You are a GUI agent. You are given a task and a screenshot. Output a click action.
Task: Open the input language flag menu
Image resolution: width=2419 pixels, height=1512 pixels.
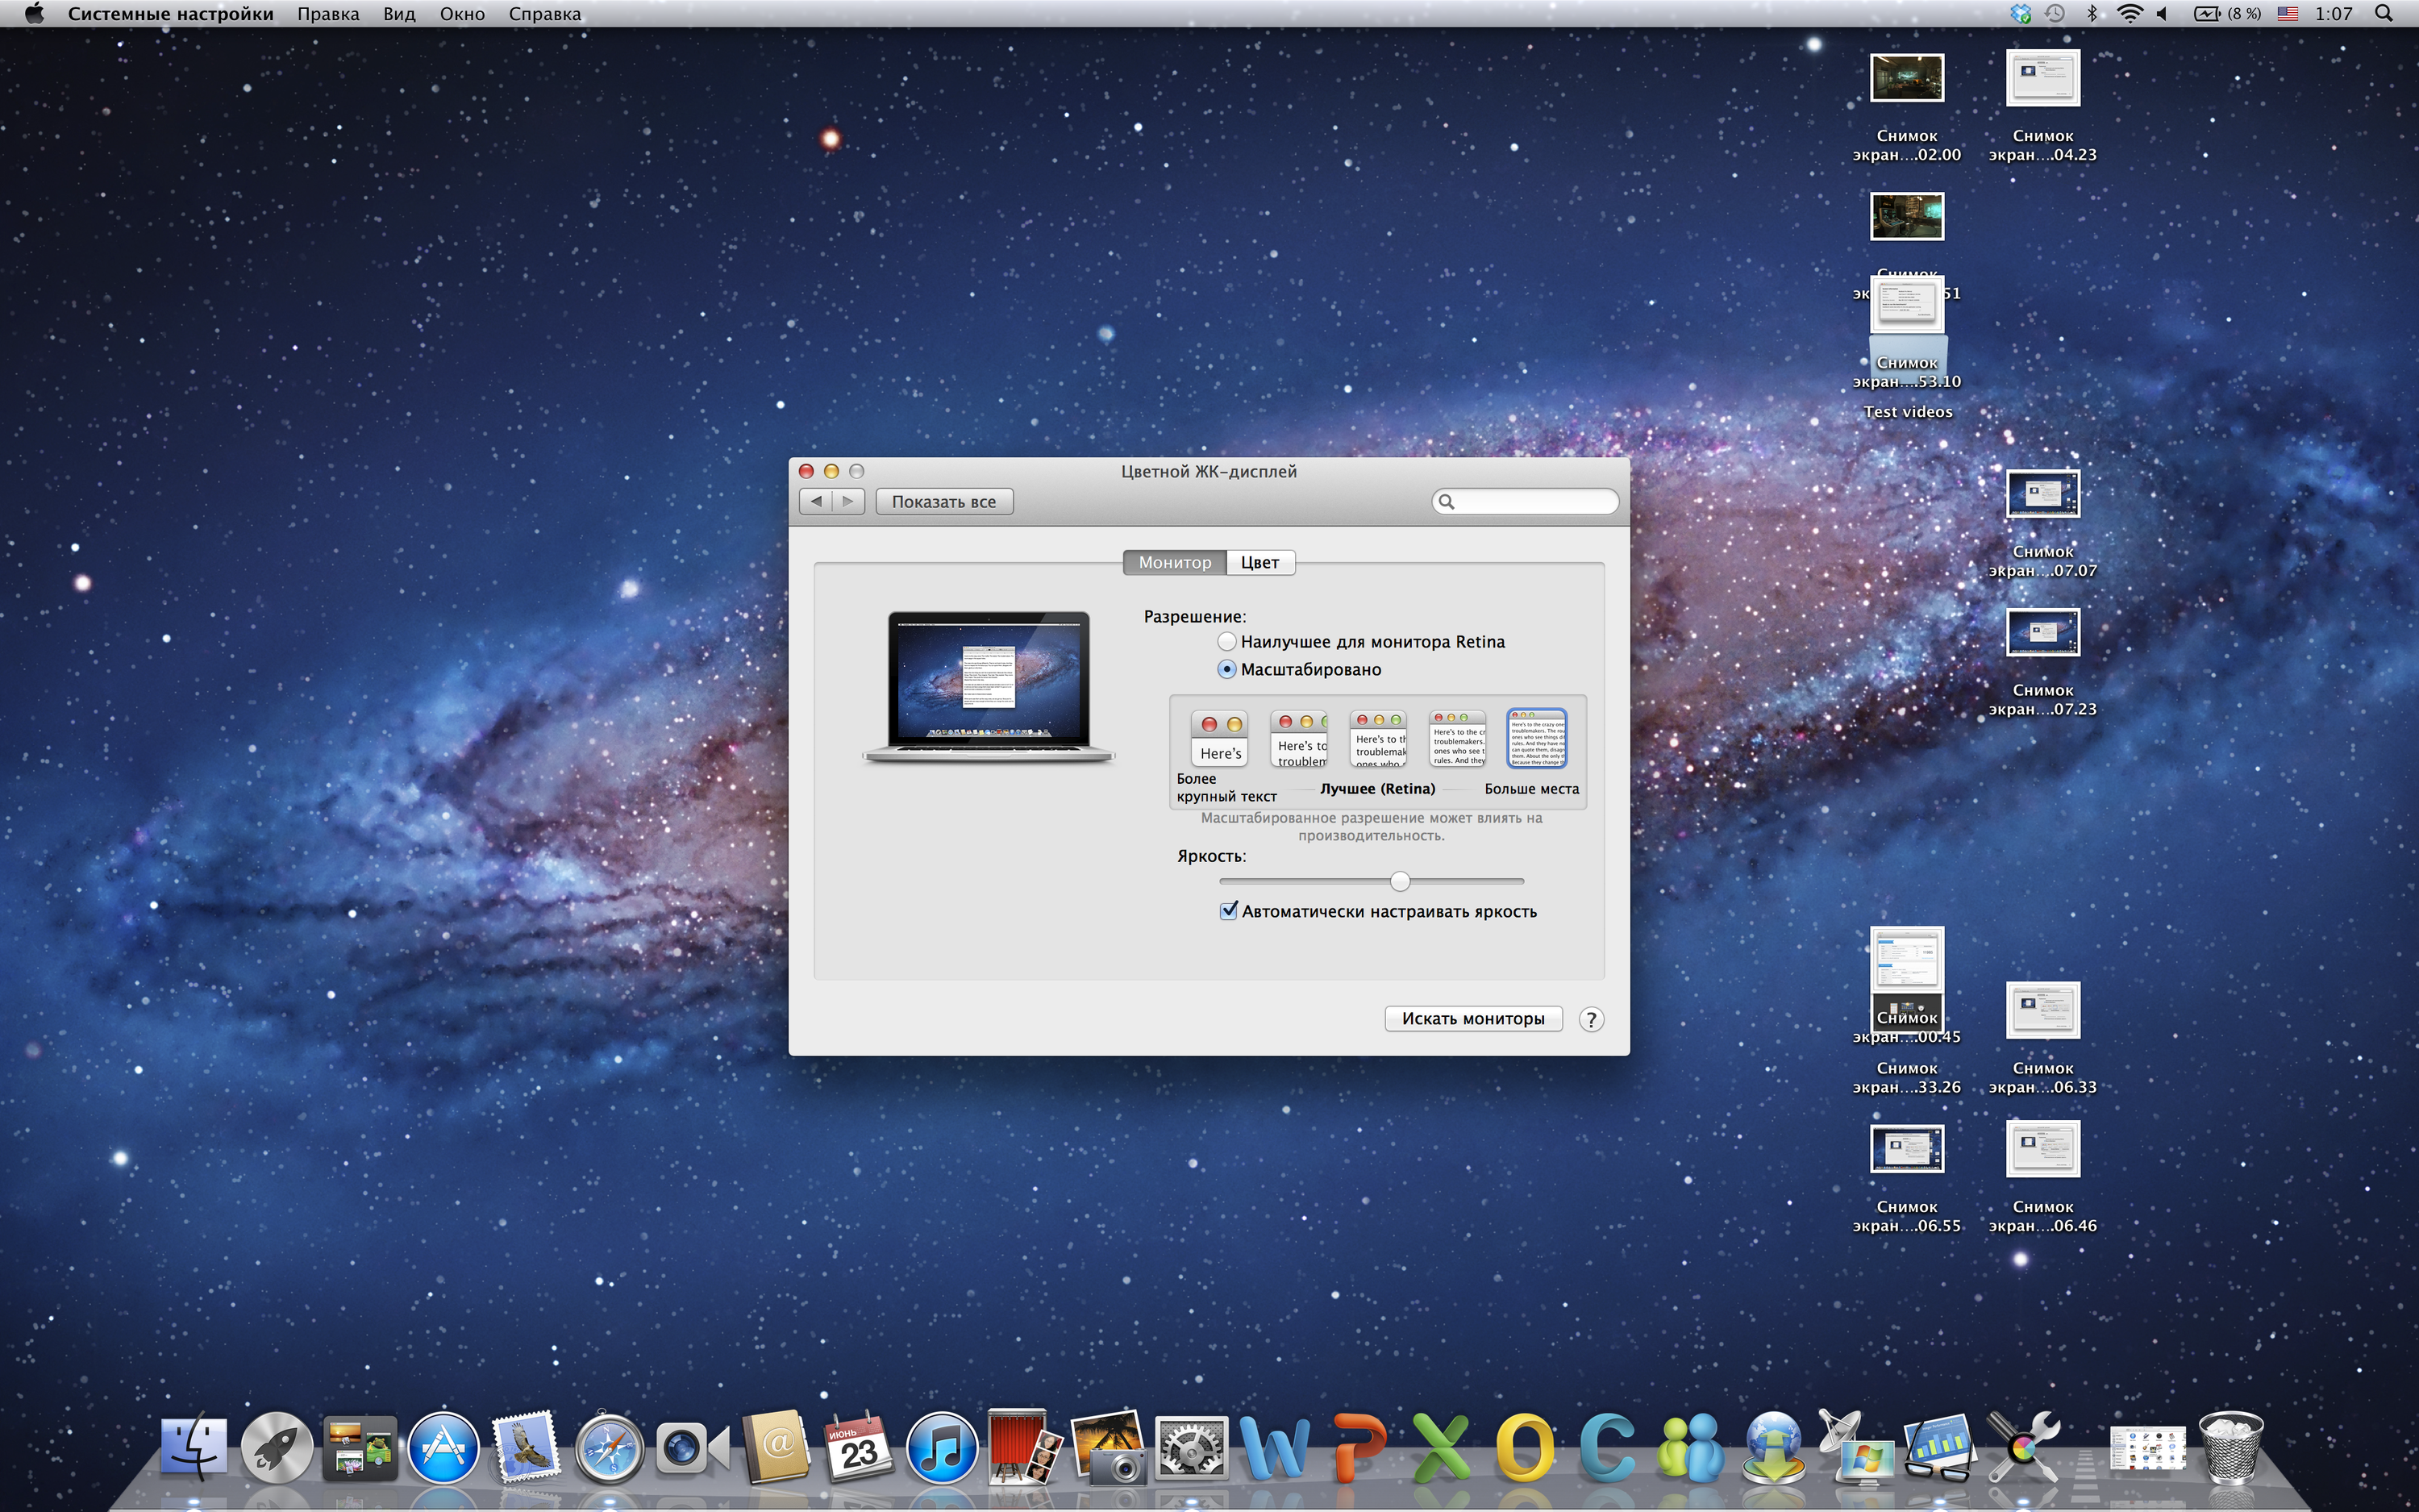click(x=2288, y=14)
